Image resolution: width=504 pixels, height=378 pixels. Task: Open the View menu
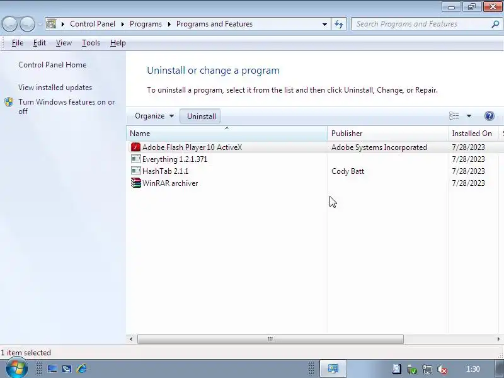(64, 43)
